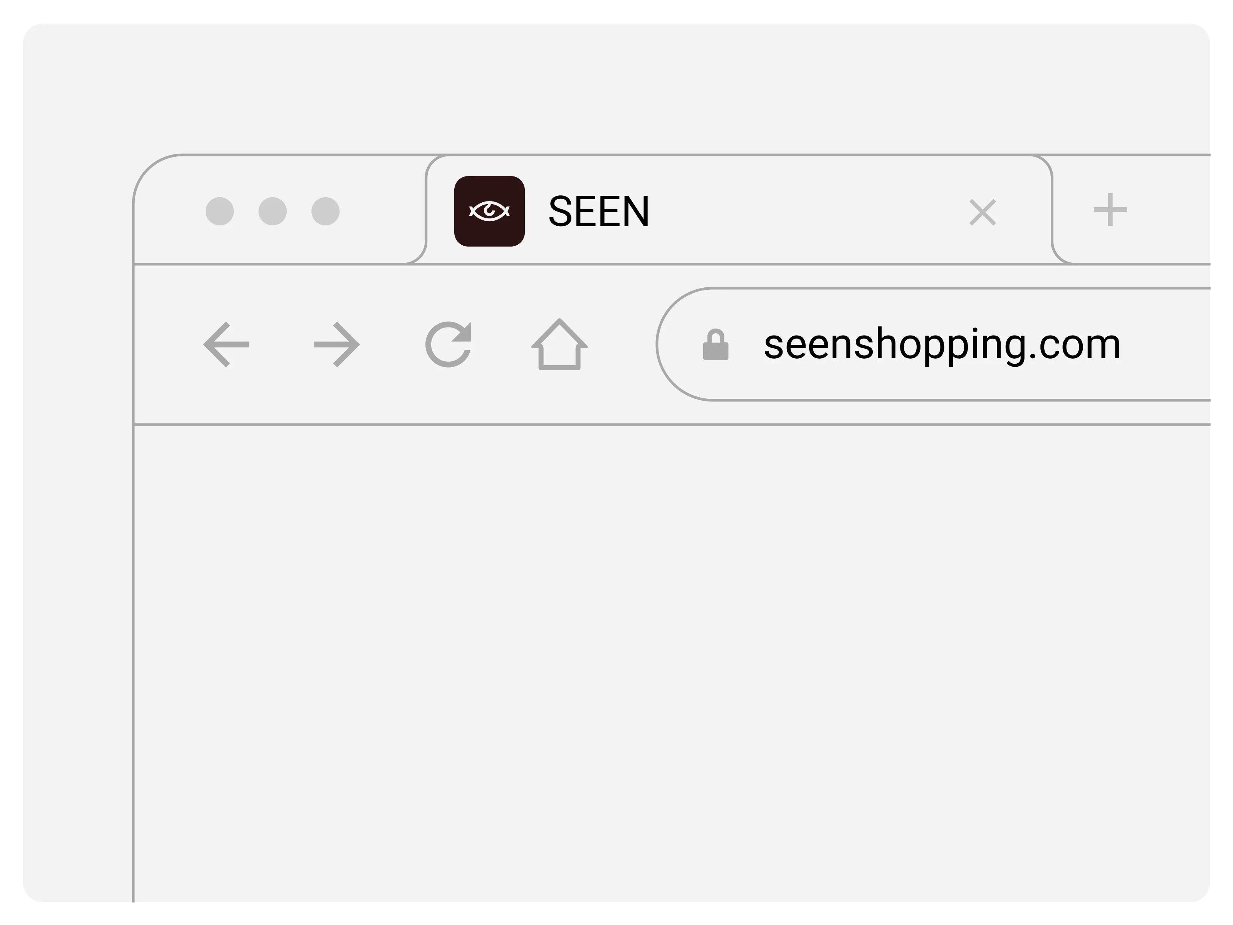View site security via padlock icon
1233x925 pixels.
[x=716, y=344]
